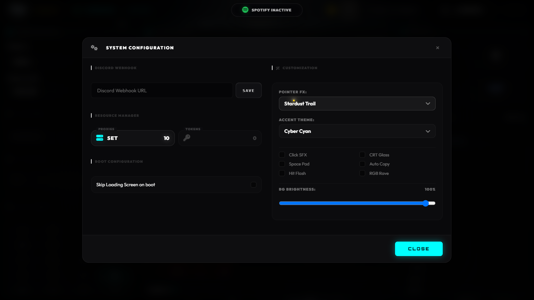Click the Spotify Inactive status pill
This screenshot has height=300, width=534.
267,10
